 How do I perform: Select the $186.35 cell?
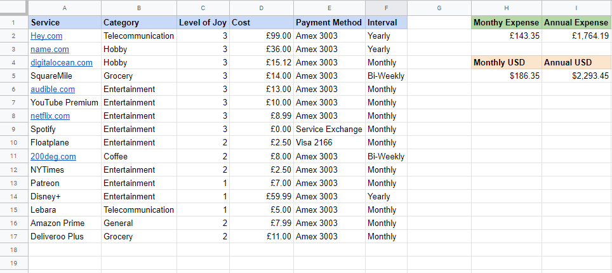click(506, 76)
